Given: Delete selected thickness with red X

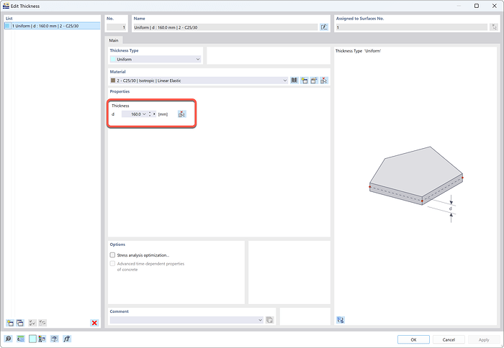Looking at the screenshot, I should pos(94,323).
